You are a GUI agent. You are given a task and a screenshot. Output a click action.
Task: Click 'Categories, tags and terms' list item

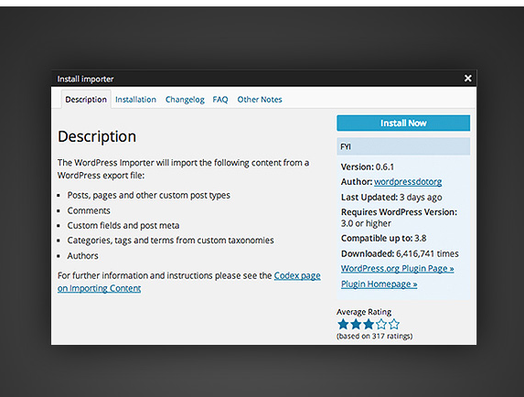click(170, 241)
